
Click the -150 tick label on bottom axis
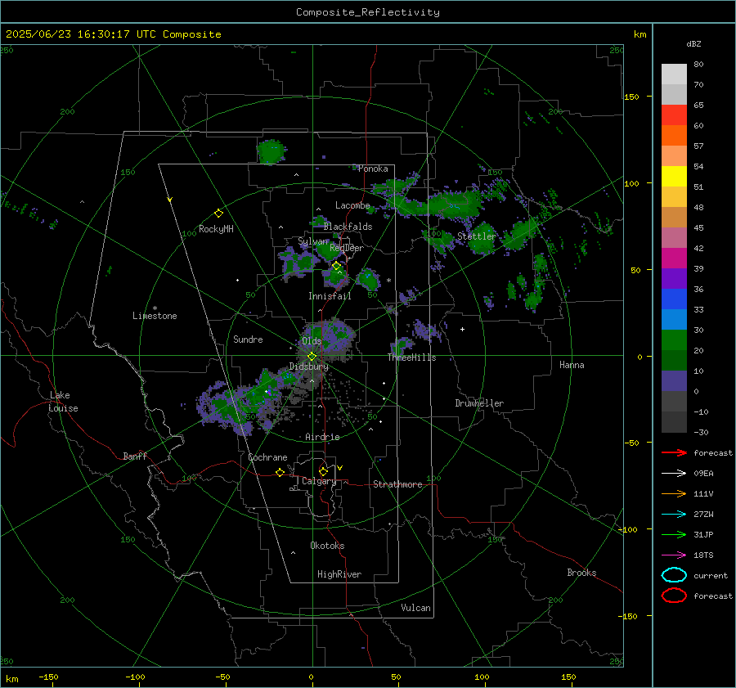[x=48, y=677]
